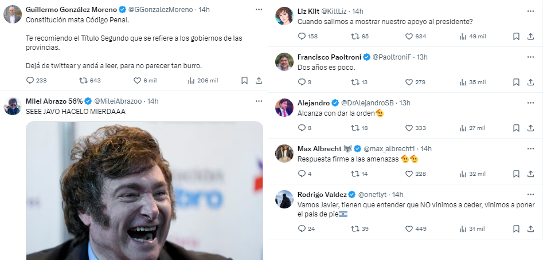Open @GGonzalezMoreno profile handle link
This screenshot has width=543, height=260.
(x=165, y=10)
